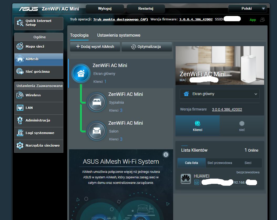Select the Sypialnia bed node icon
The image size is (277, 220).
tap(97, 102)
